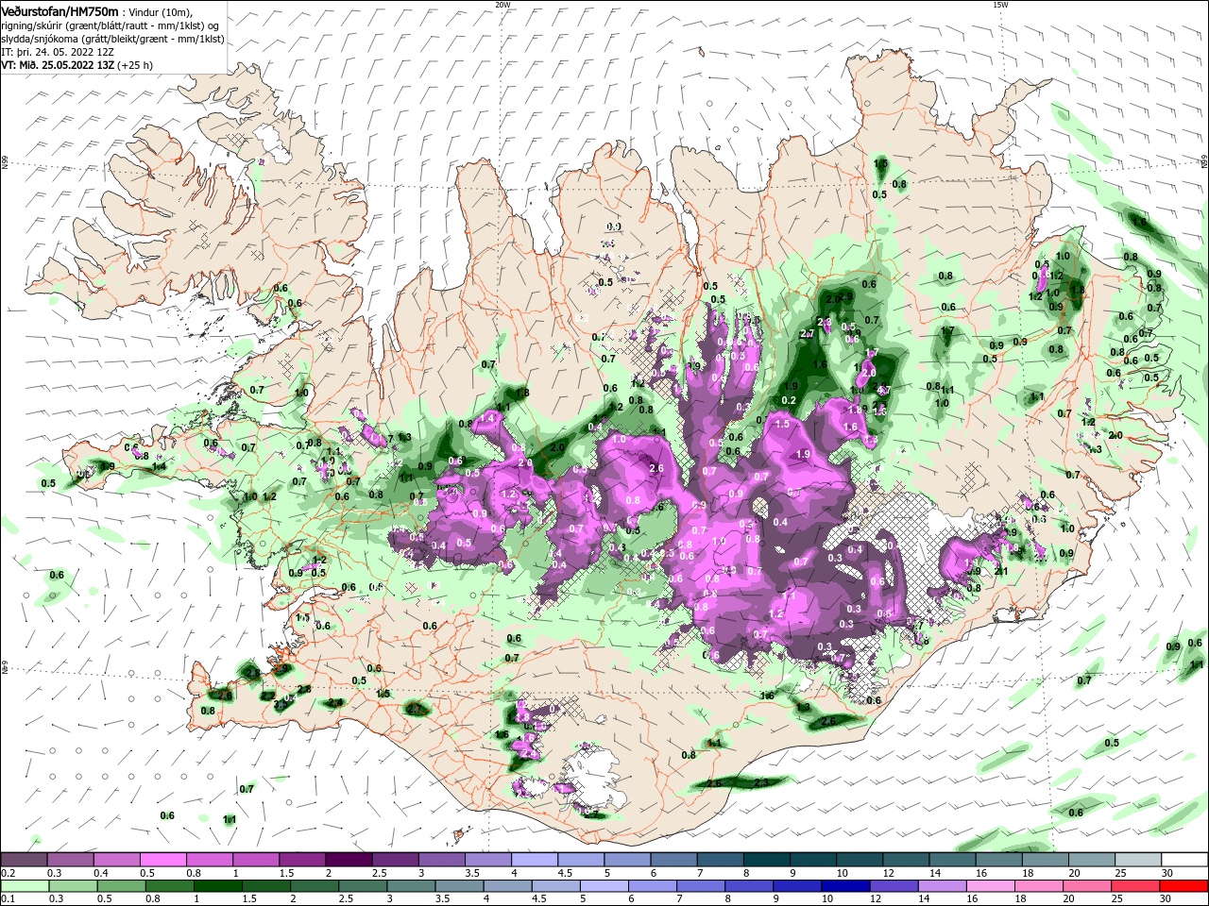Click the 0.2 label in the purple snow scale
Image resolution: width=1209 pixels, height=906 pixels.
pyautogui.click(x=8, y=873)
